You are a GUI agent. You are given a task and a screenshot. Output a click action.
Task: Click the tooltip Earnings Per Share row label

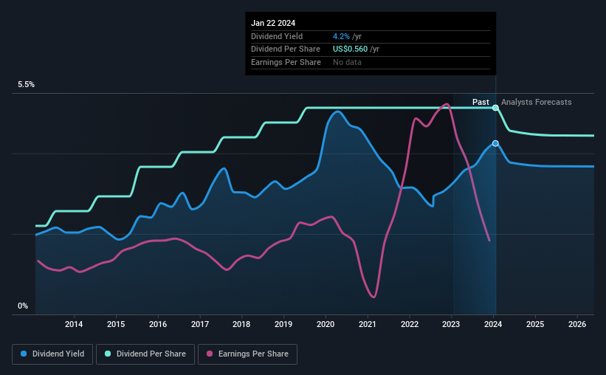[286, 62]
